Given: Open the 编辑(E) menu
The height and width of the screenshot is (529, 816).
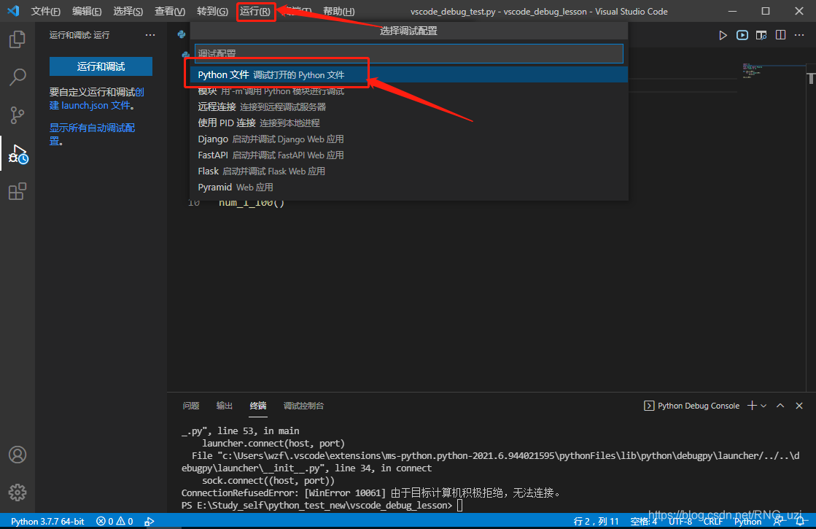Looking at the screenshot, I should (x=86, y=11).
